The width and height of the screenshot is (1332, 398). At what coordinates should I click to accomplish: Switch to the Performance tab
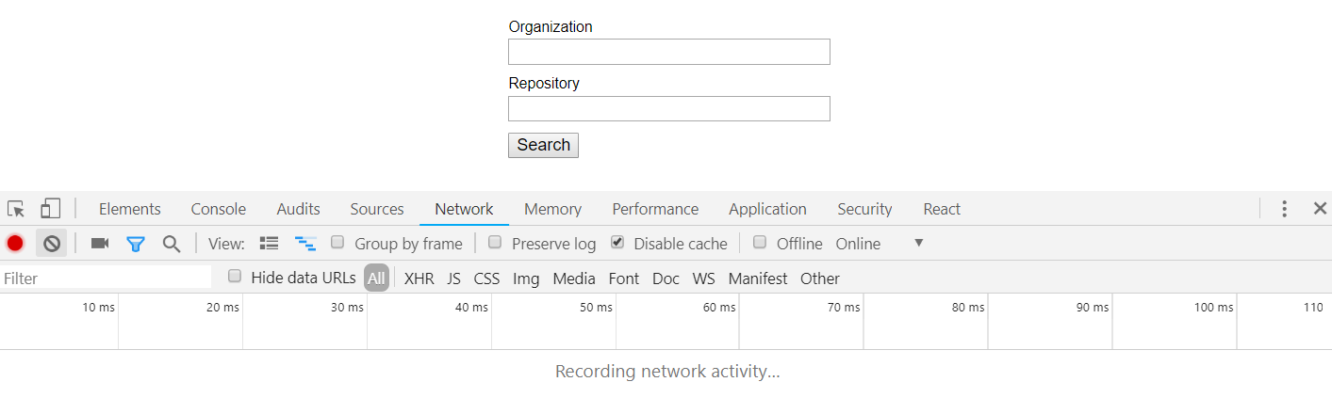point(655,209)
